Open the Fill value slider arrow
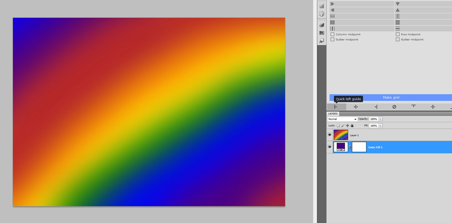 coord(380,125)
